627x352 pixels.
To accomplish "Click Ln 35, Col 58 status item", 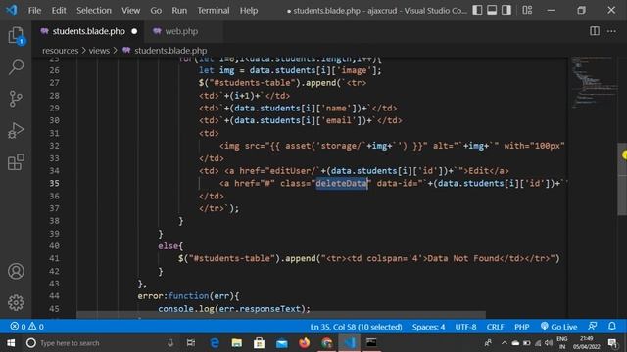I will coord(356,327).
